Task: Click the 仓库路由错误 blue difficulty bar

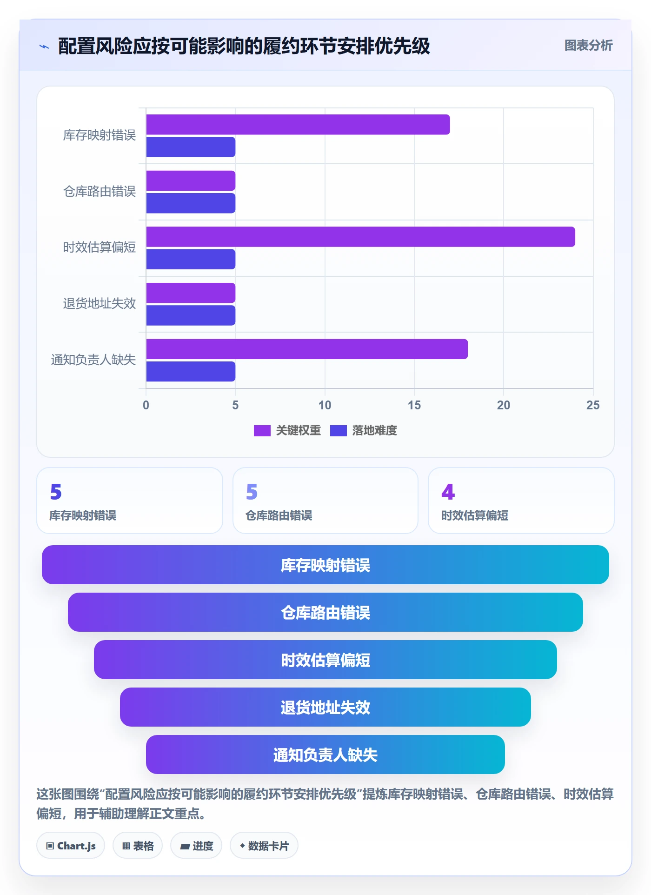Action: (191, 203)
